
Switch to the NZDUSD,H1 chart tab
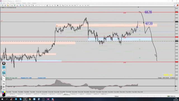point(28,94)
